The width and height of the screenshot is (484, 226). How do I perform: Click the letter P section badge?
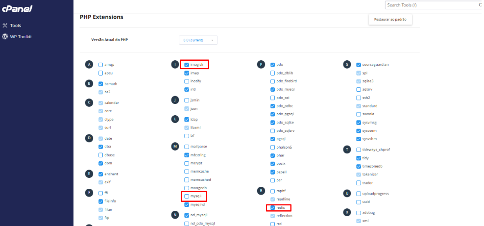(x=261, y=65)
